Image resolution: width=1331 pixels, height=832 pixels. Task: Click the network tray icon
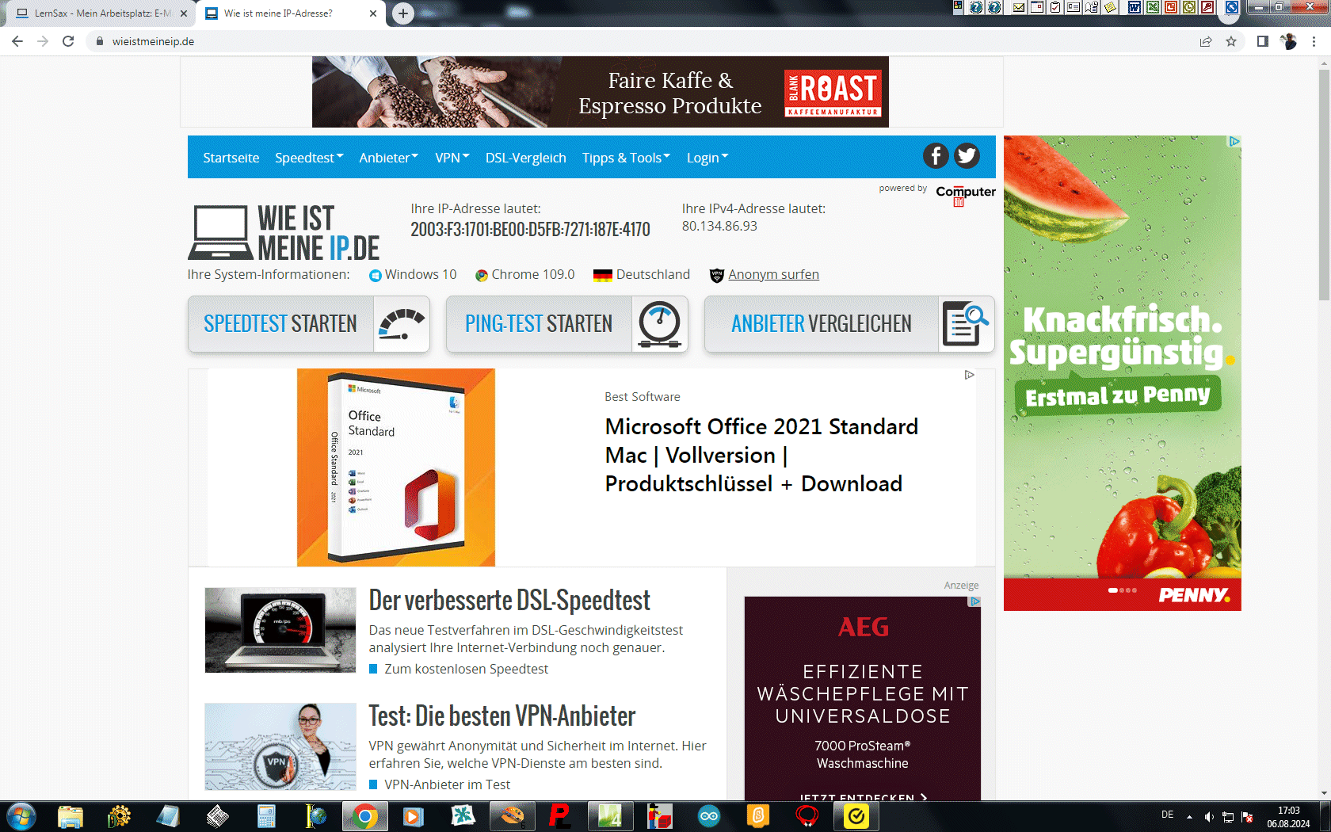1228,816
